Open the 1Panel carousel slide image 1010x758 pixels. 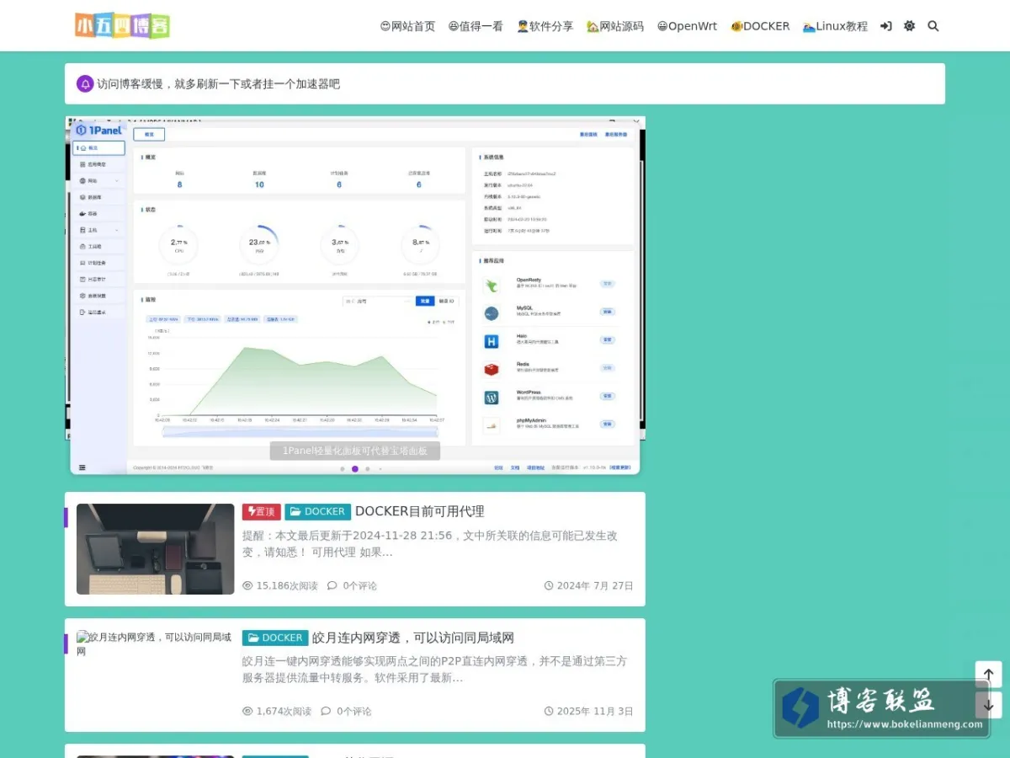point(355,296)
